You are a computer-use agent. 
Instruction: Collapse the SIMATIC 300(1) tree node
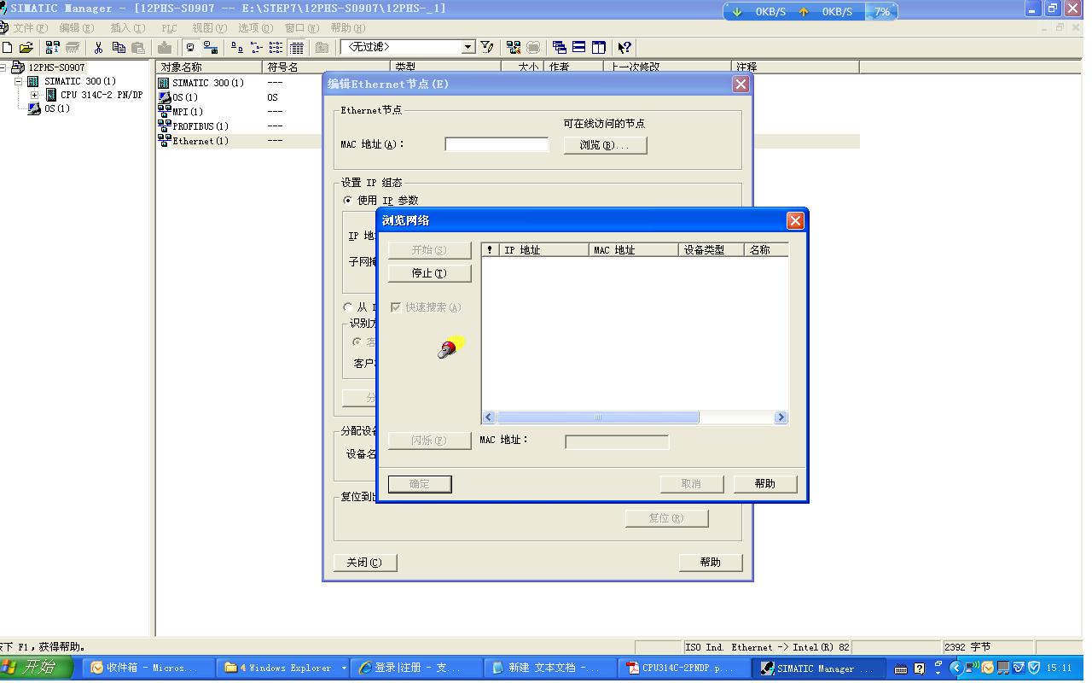click(x=19, y=82)
